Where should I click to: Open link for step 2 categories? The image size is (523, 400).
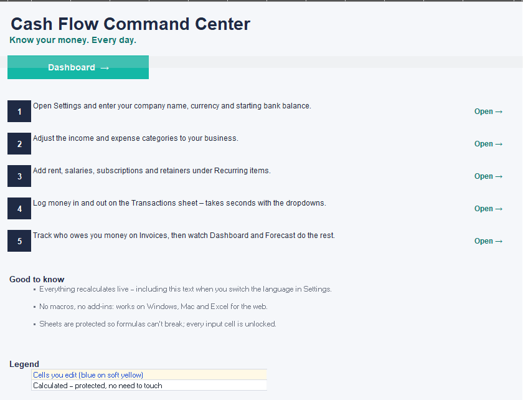pyautogui.click(x=488, y=144)
